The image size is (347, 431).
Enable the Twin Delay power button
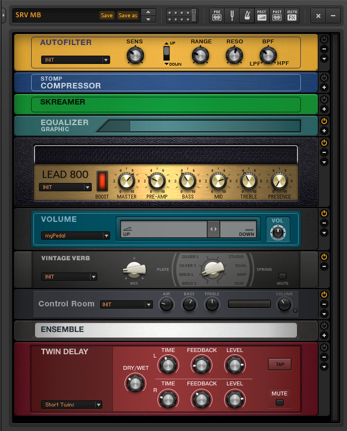(x=324, y=347)
